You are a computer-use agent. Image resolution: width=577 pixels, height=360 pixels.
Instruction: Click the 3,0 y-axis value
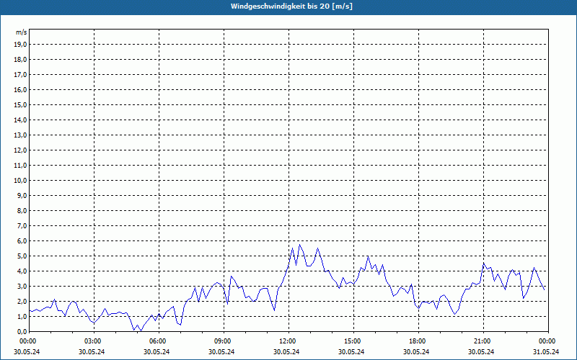pos(22,286)
